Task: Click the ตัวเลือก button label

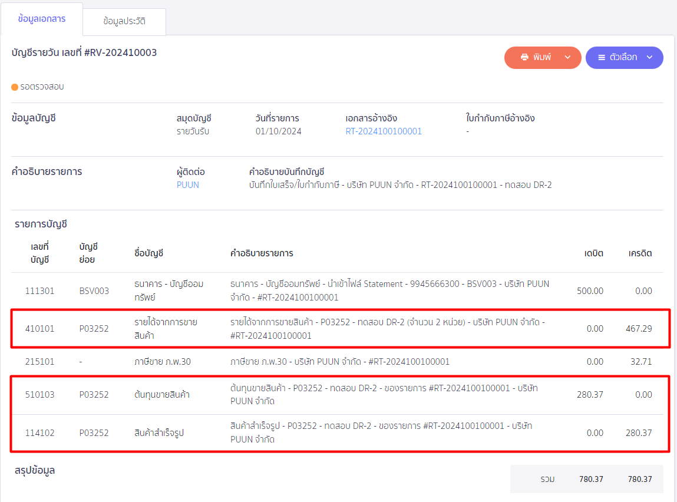Action: 623,57
